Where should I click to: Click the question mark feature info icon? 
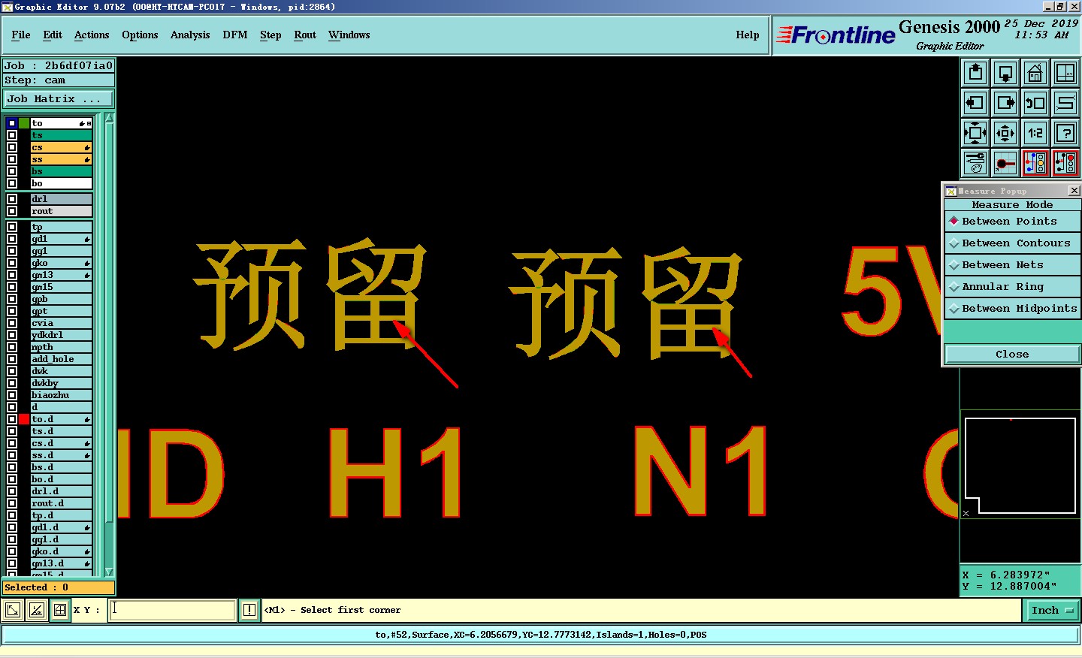click(1065, 133)
